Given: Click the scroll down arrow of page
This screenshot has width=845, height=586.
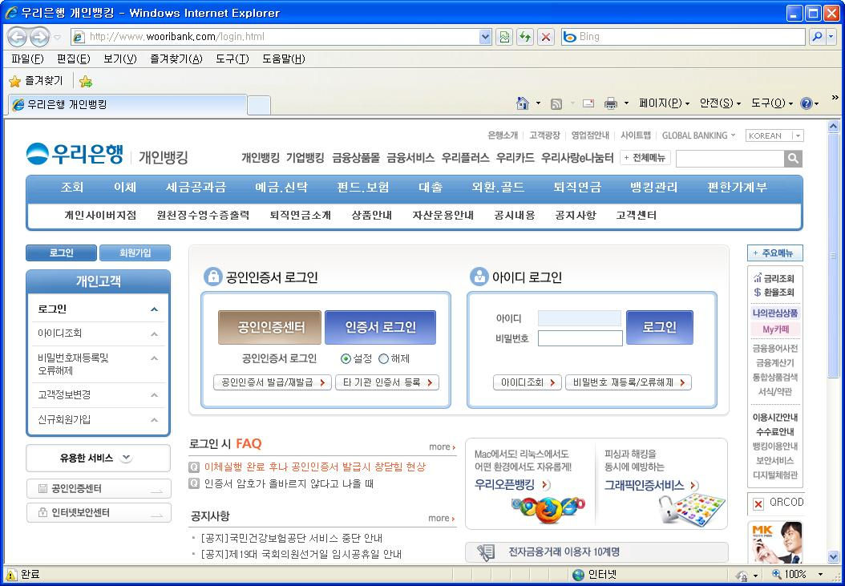Looking at the screenshot, I should (833, 556).
